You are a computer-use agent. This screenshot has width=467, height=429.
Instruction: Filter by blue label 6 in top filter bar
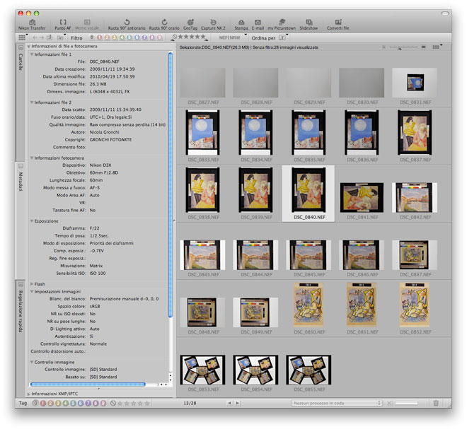click(x=137, y=37)
